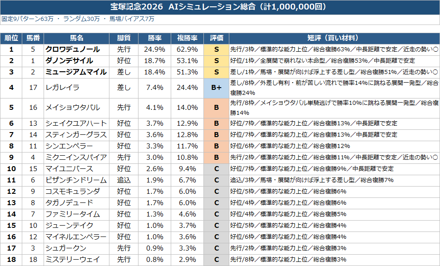The image size is (440, 266).
Task: Select horse name シュガークン
Action: [66, 249]
